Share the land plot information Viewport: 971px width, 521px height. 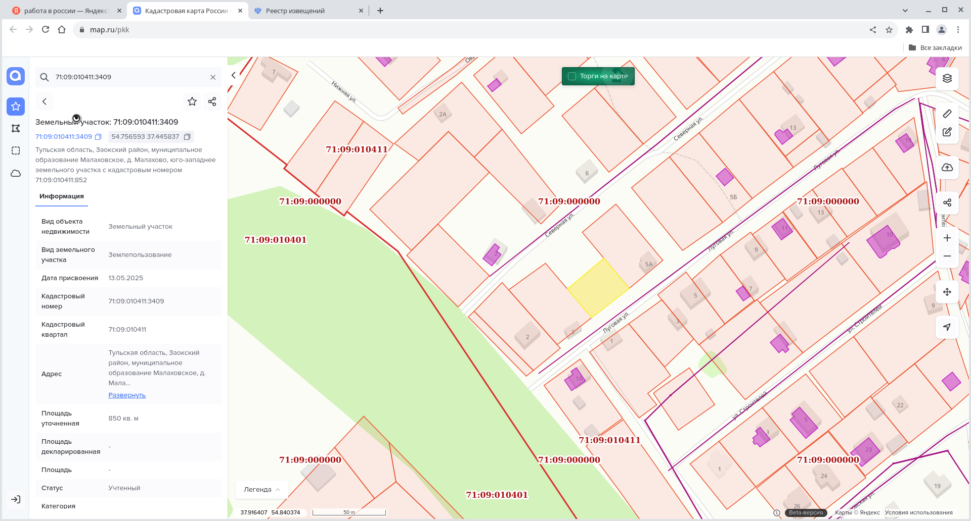(212, 101)
